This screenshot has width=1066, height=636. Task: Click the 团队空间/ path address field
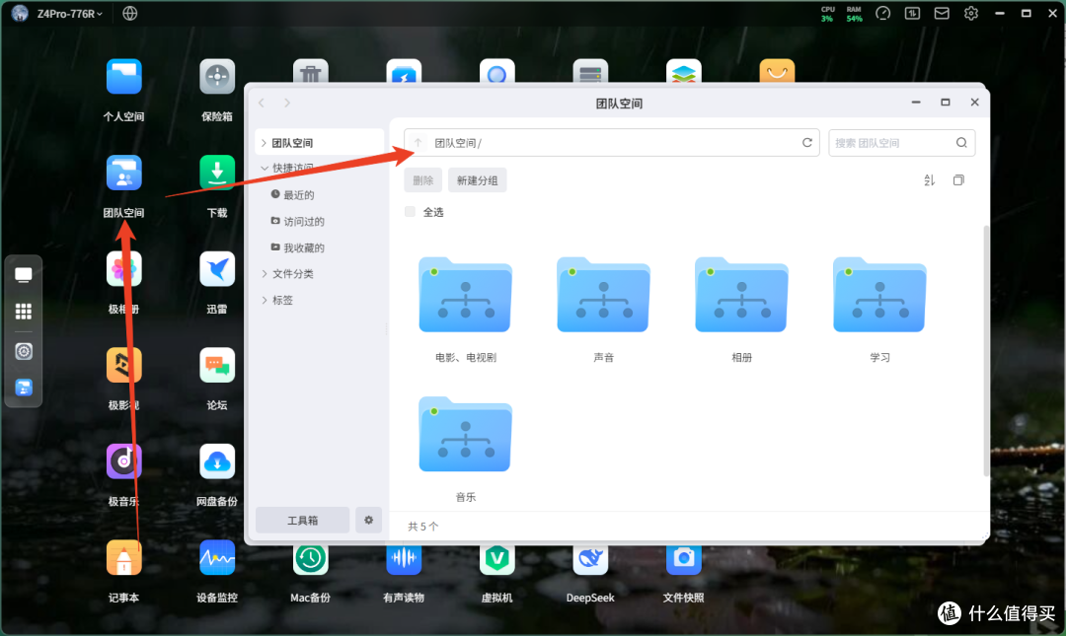[612, 143]
